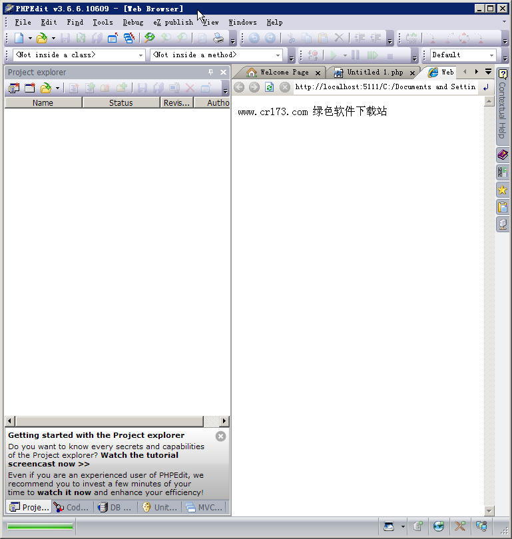The width and height of the screenshot is (512, 539).
Task: Click the Status column header
Action: click(x=121, y=102)
